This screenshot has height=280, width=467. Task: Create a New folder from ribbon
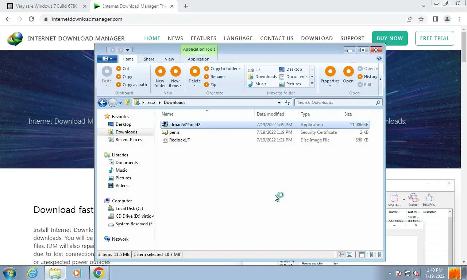160,77
